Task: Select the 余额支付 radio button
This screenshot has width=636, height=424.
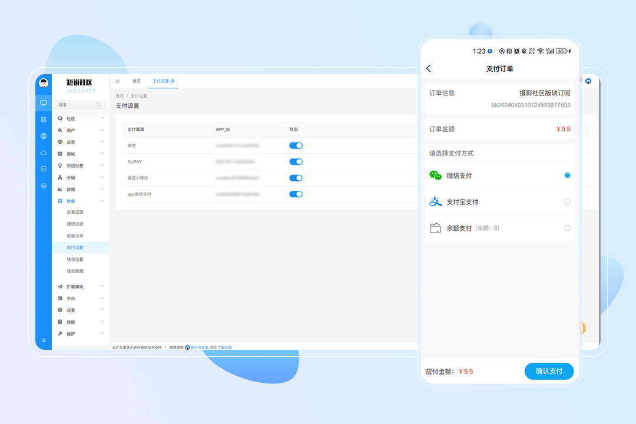Action: [567, 228]
